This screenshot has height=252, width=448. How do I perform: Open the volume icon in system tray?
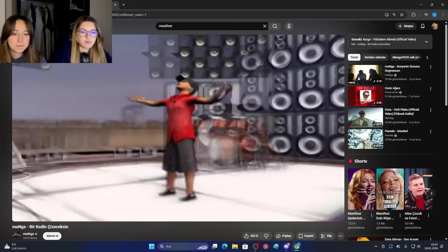[419, 246]
